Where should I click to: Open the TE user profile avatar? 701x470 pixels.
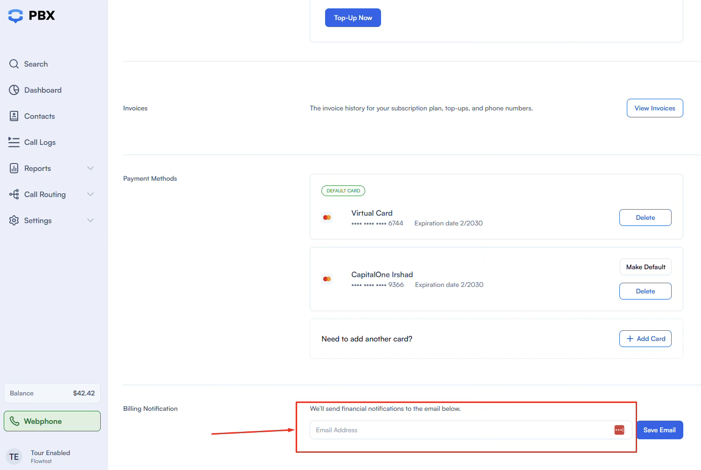14,456
